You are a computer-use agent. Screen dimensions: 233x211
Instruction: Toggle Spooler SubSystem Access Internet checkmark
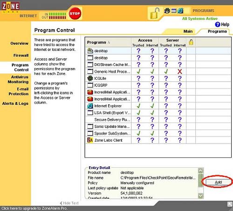[152, 133]
